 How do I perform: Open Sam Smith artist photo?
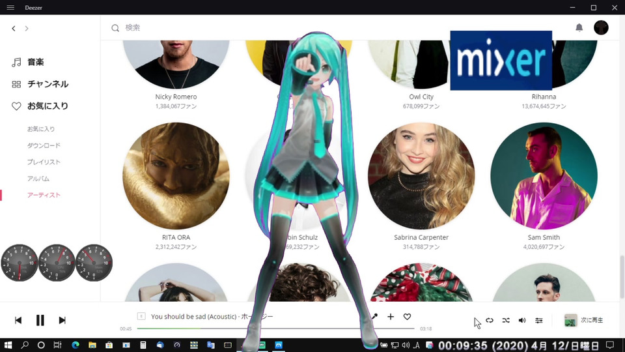tap(544, 176)
